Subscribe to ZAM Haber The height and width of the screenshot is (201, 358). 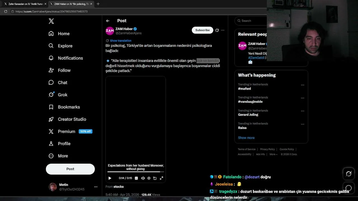point(202,30)
